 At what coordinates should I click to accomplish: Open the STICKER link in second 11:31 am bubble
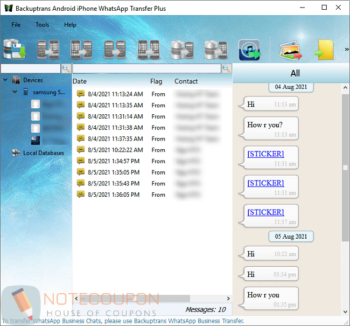pos(265,183)
